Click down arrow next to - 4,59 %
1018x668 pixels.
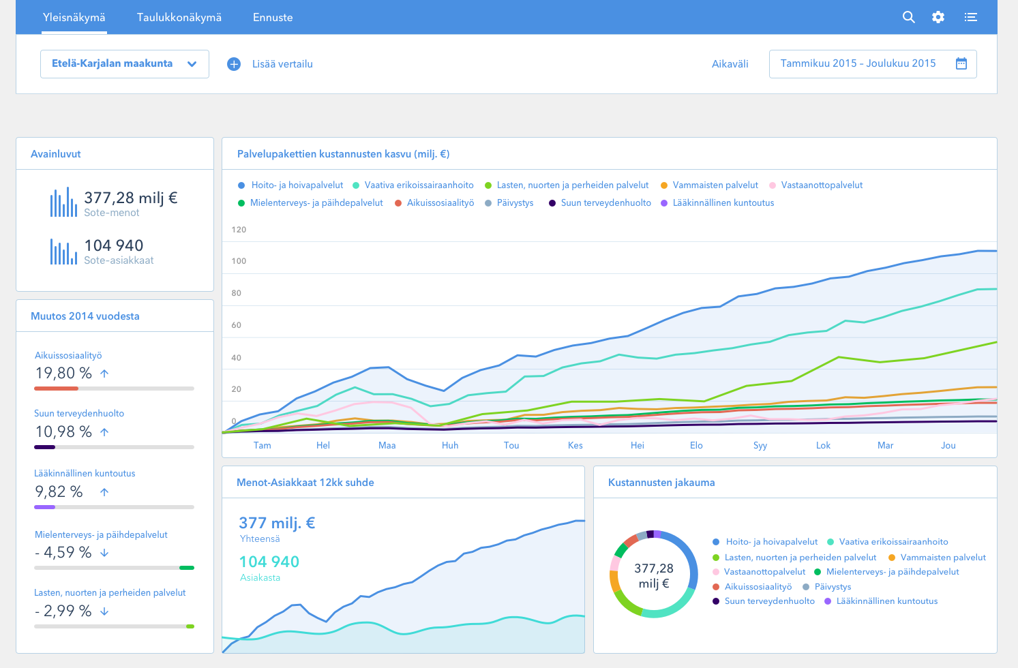(104, 553)
